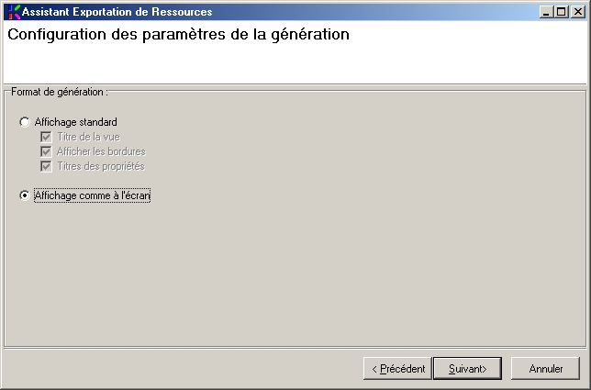
Task: Toggle the Titres des propriétés checkbox
Action: [x=46, y=166]
